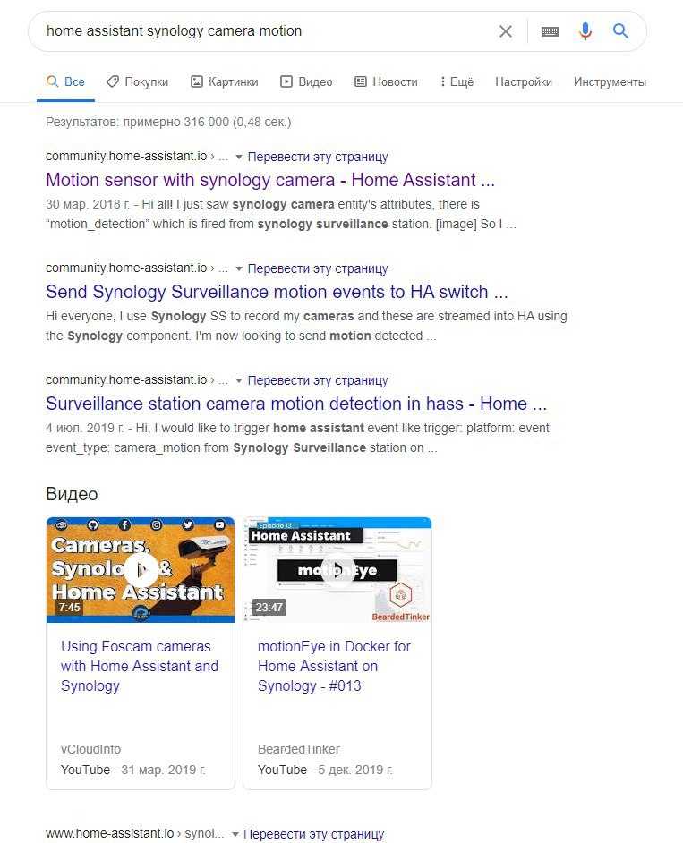683x843 pixels.
Task: Click the Видео play-box icon
Action: click(x=286, y=81)
